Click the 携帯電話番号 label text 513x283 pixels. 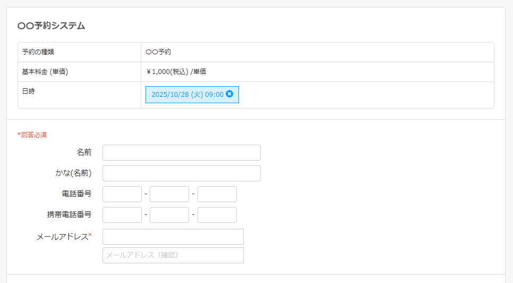click(x=69, y=215)
